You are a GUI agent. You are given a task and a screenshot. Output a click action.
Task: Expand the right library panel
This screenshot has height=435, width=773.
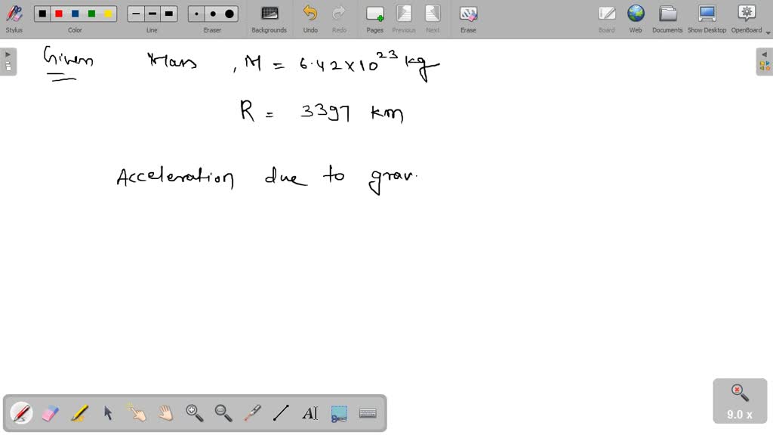pyautogui.click(x=765, y=64)
